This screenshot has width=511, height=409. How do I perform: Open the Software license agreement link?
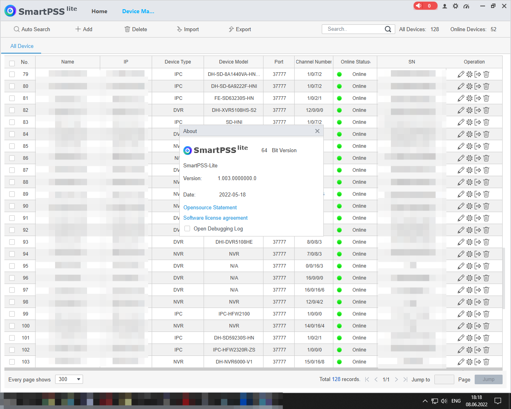coord(216,218)
